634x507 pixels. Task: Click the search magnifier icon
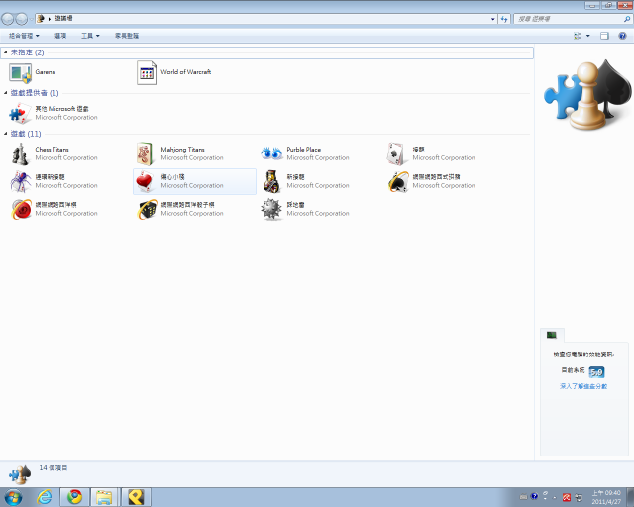(x=627, y=19)
